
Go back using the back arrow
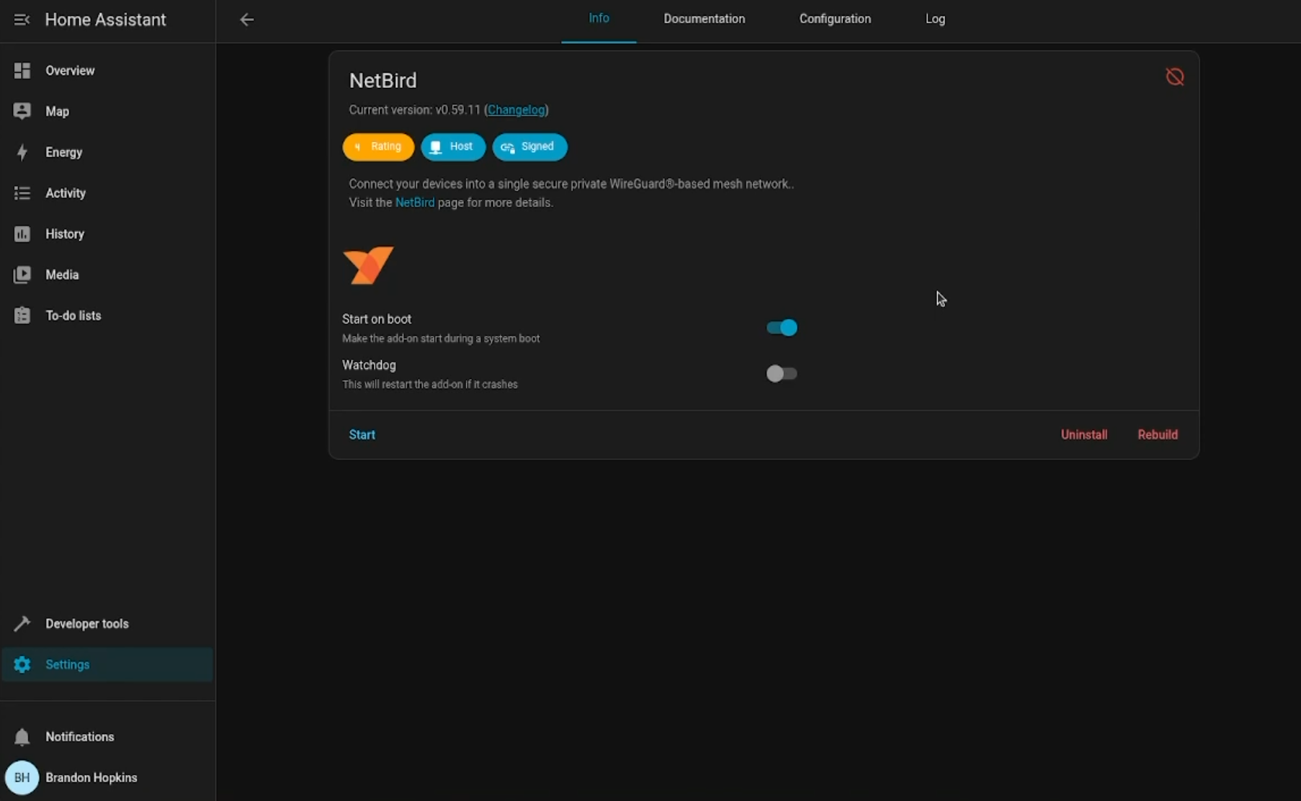point(247,19)
